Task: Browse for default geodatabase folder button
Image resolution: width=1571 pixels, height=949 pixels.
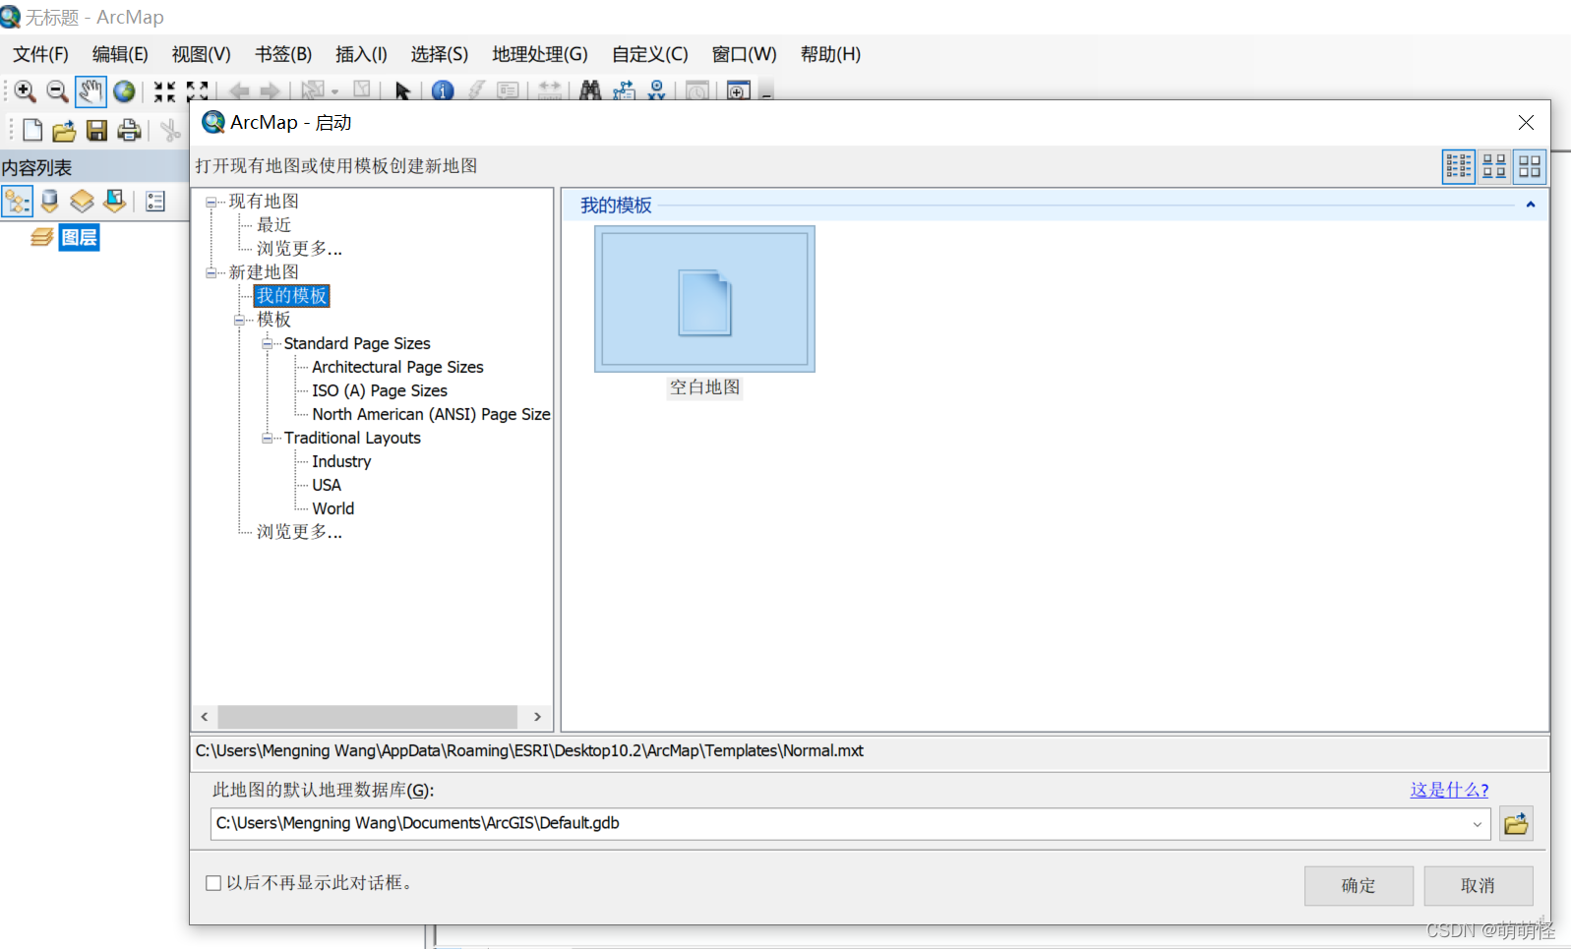Action: click(x=1516, y=824)
